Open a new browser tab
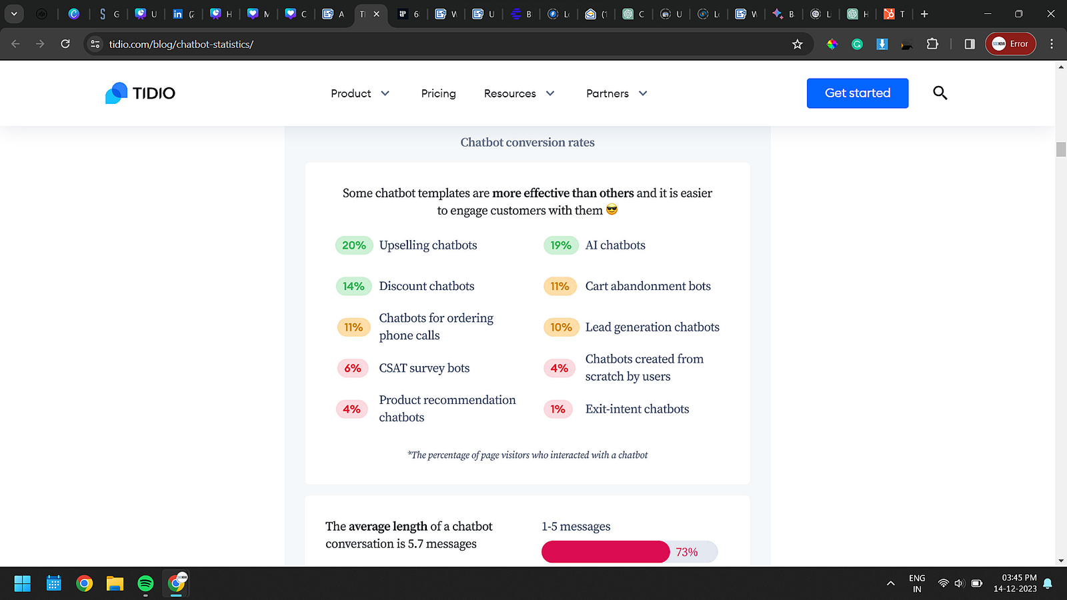1067x600 pixels. pyautogui.click(x=924, y=13)
